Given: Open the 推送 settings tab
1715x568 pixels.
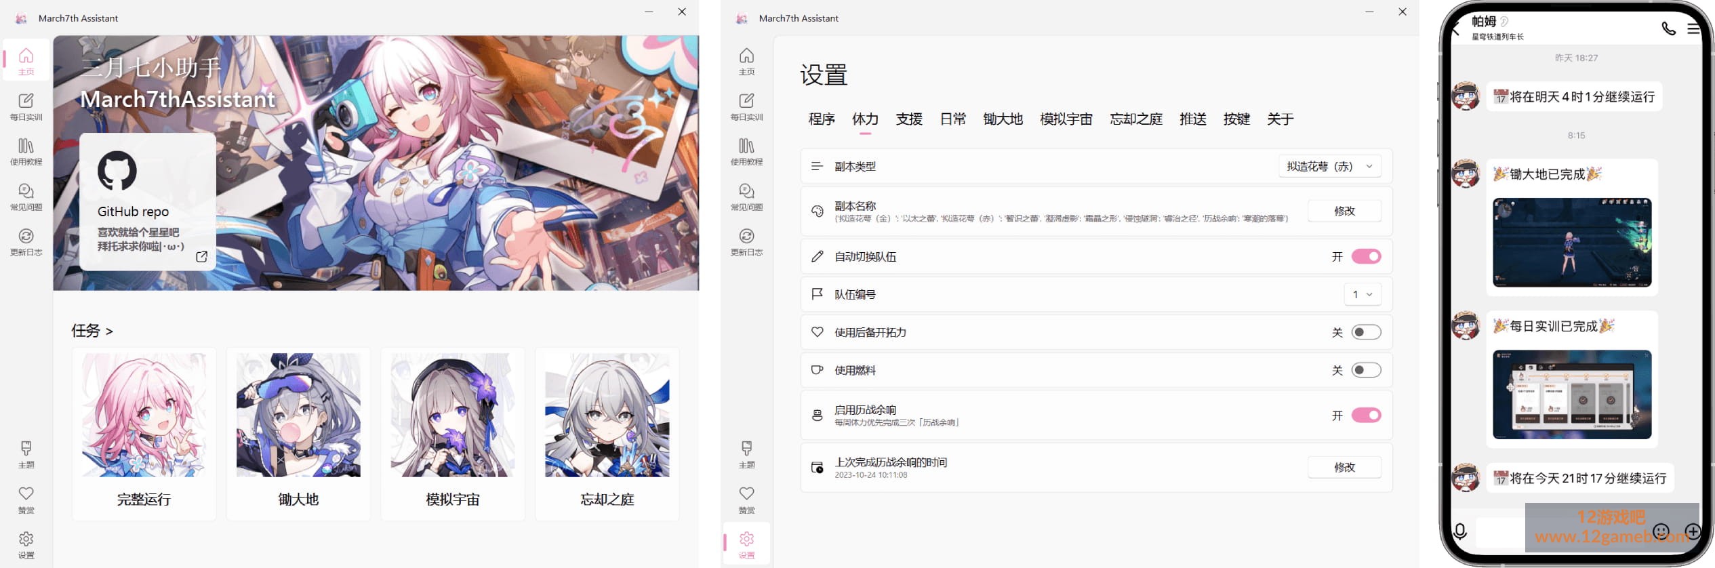Looking at the screenshot, I should click(x=1193, y=119).
